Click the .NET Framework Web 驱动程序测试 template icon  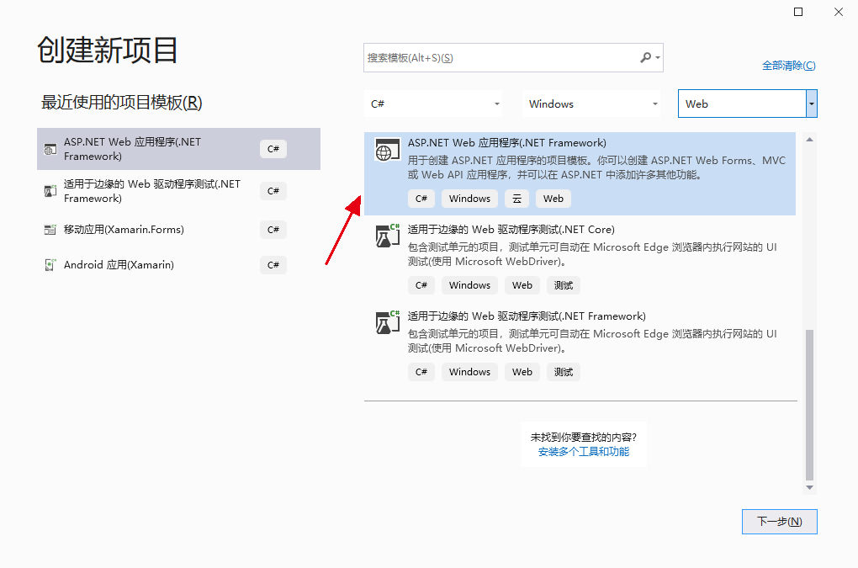(x=387, y=323)
